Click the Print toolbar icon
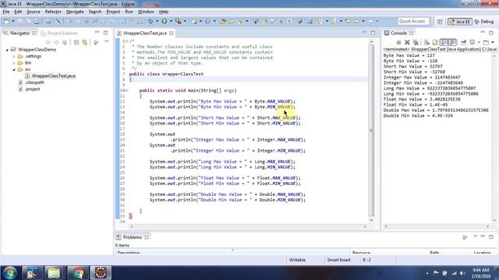Screen dimensions: 499x280 [37, 21]
